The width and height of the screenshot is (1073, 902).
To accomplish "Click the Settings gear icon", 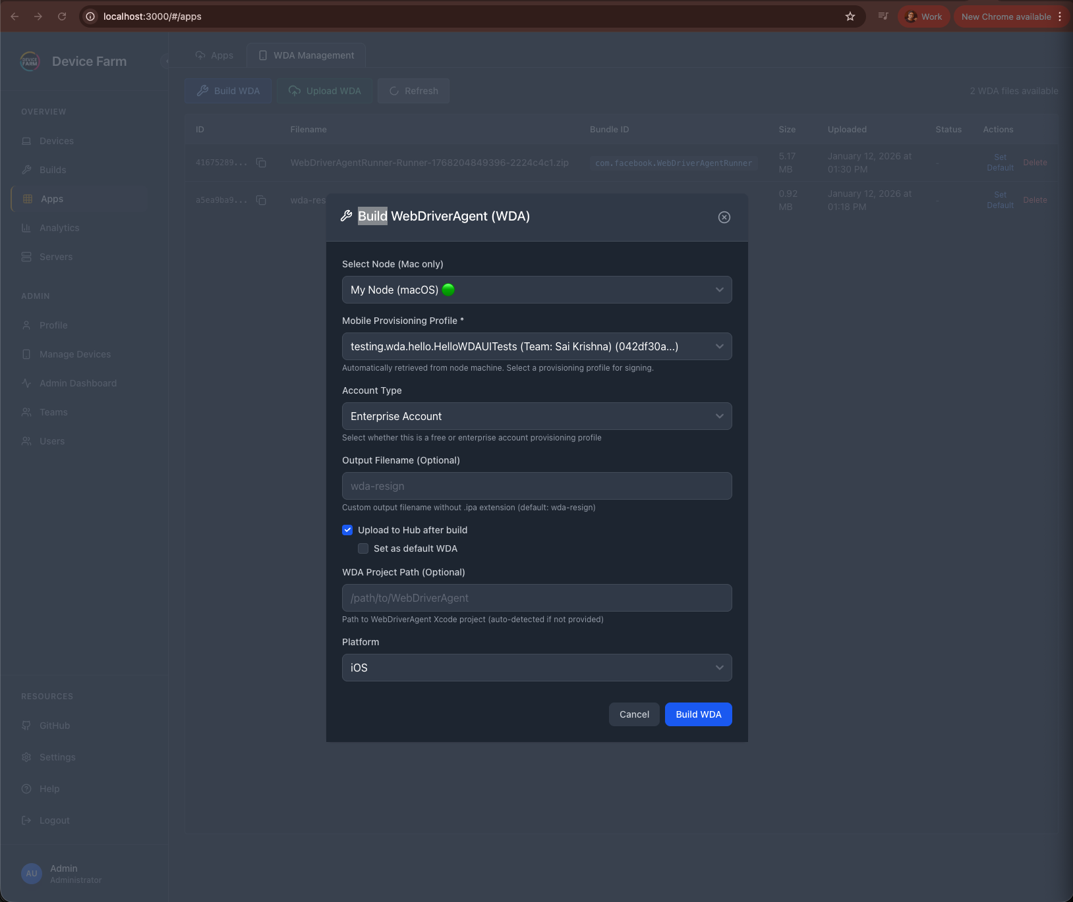I will 26,757.
